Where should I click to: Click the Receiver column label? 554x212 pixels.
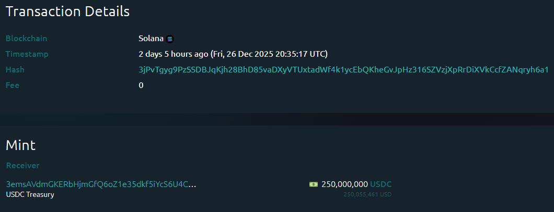tap(22, 166)
